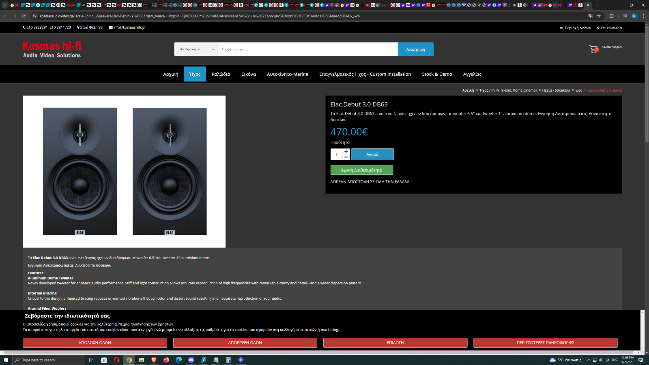The height and width of the screenshot is (365, 649).
Task: Open Discord from taskbar
Action: pyautogui.click(x=191, y=360)
